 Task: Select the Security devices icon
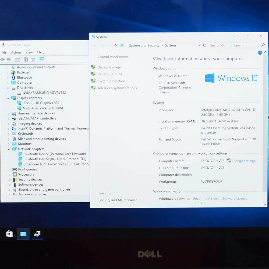point(15,179)
